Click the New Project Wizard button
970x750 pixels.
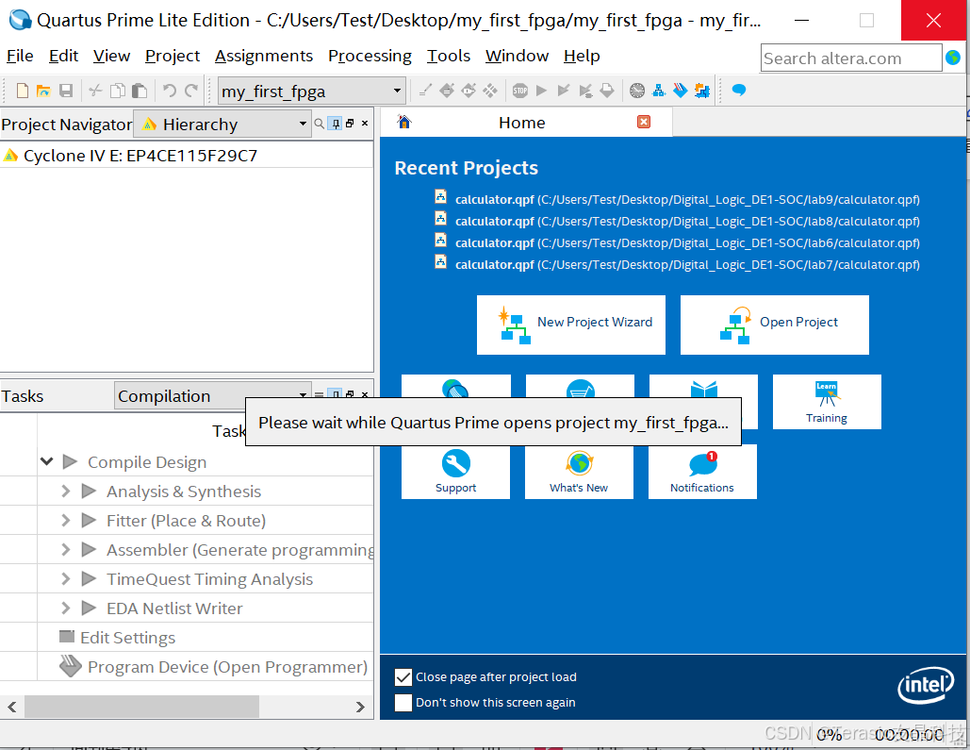point(571,325)
